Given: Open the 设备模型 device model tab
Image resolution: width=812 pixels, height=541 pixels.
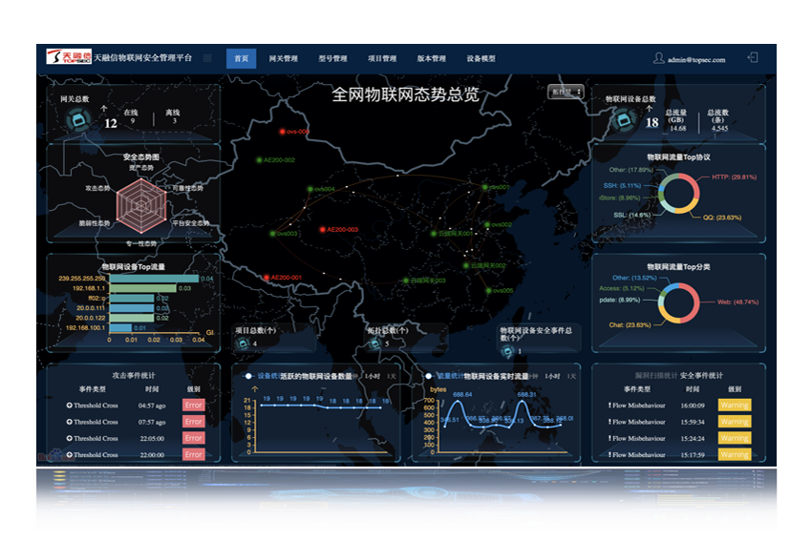Looking at the screenshot, I should [481, 58].
